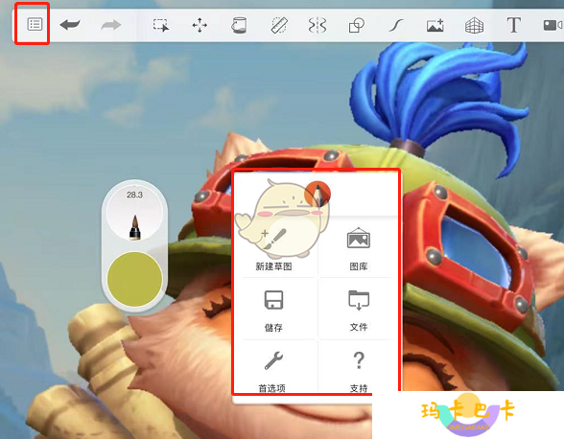Image resolution: width=564 pixels, height=439 pixels.
Task: Open the 支持 support question mark option
Action: click(359, 372)
